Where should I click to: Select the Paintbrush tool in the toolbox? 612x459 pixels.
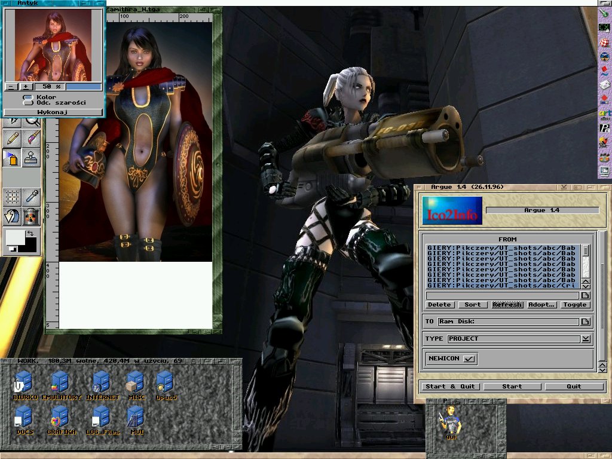[31, 139]
